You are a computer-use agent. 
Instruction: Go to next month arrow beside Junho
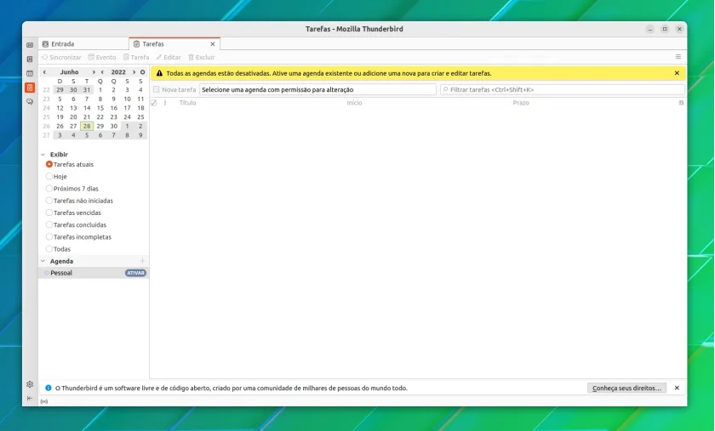click(94, 72)
